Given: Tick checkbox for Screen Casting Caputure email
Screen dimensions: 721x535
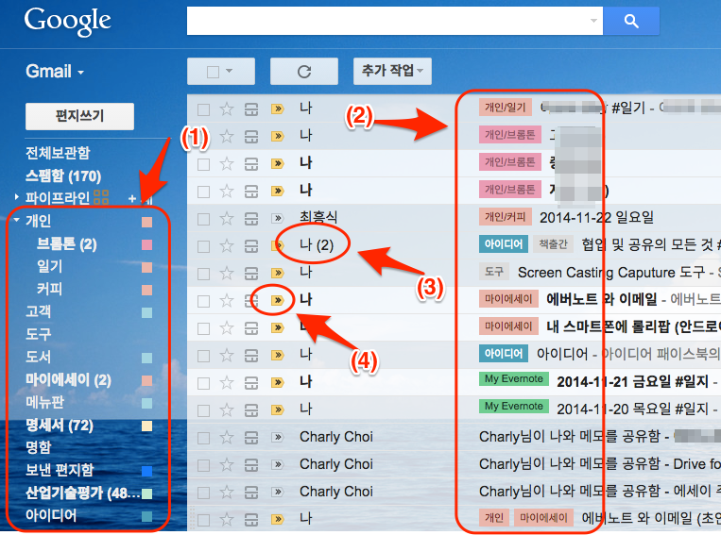Looking at the screenshot, I should (x=204, y=274).
